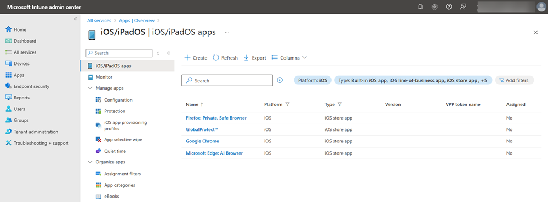Screen dimensions: 548x202
Task: Click the search info icon
Action: click(280, 80)
